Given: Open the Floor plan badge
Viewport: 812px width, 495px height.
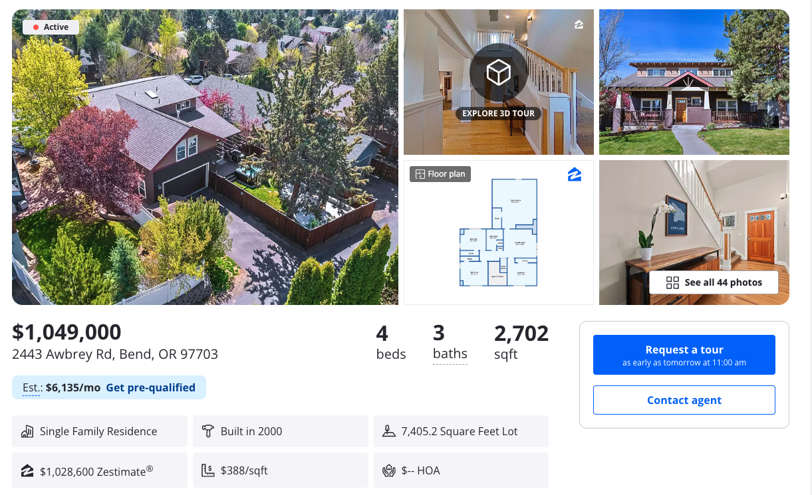Looking at the screenshot, I should tap(440, 174).
